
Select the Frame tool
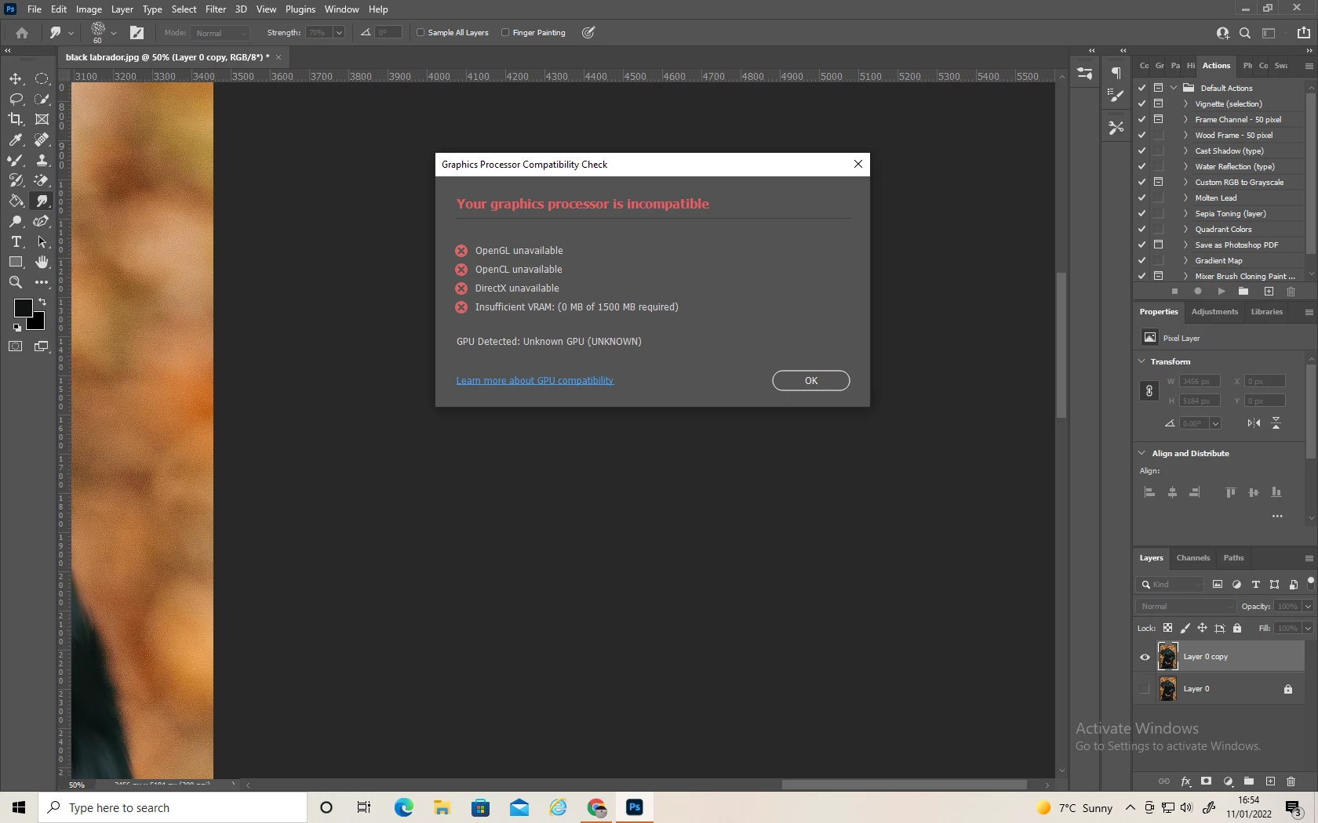point(42,119)
